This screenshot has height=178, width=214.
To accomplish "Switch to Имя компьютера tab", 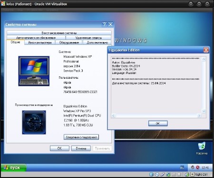I will (x=40, y=42).
